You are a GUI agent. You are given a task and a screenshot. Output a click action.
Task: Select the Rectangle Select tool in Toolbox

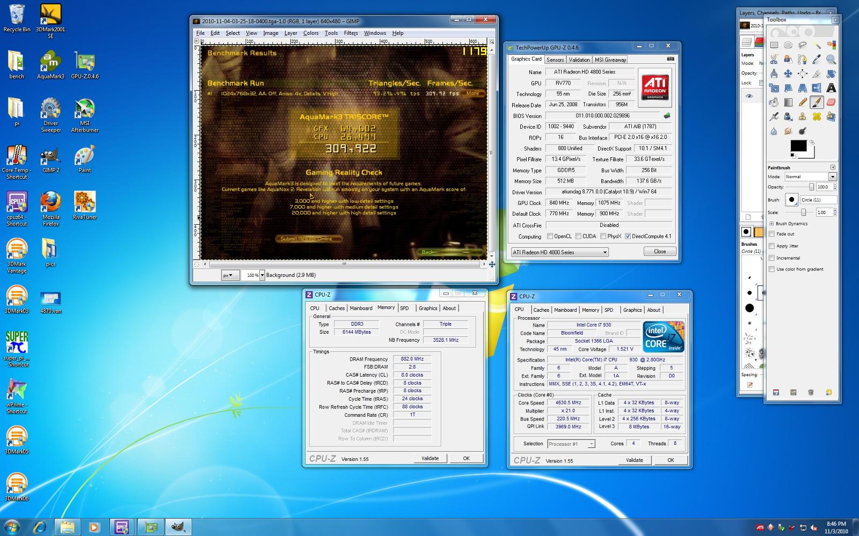tap(774, 45)
